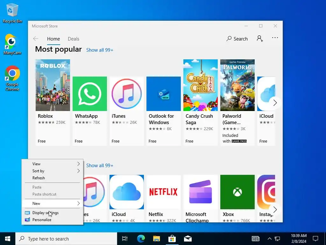Image resolution: width=326 pixels, height=245 pixels.
Task: Open File Explorer from taskbar
Action: pos(157,239)
